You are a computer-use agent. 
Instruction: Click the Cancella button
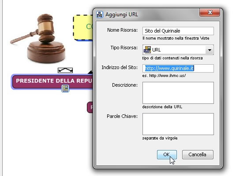point(198,154)
